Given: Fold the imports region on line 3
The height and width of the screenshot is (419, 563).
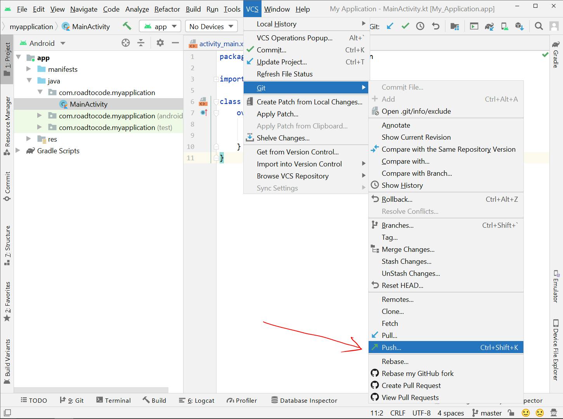Looking at the screenshot, I should (217, 79).
